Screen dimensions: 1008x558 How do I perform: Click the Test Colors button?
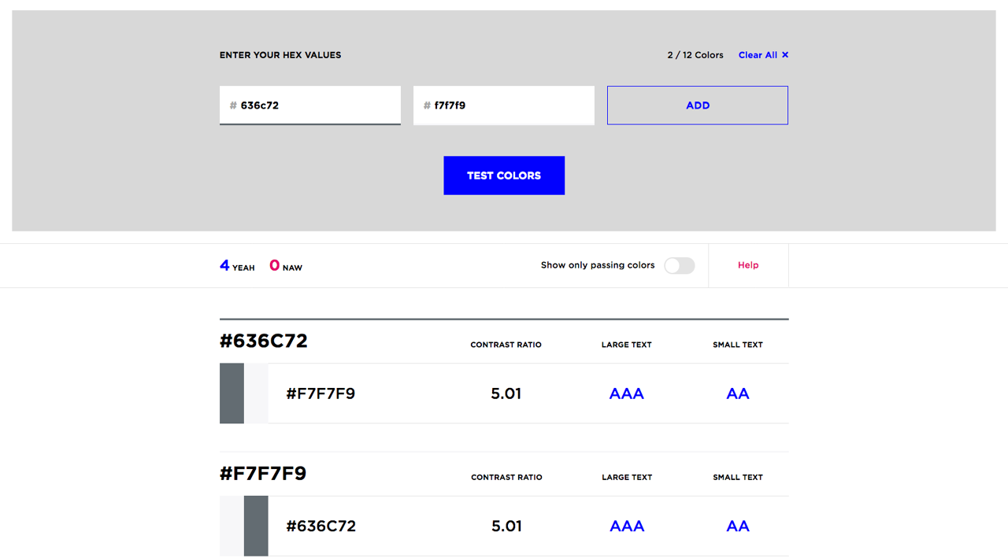tap(504, 176)
